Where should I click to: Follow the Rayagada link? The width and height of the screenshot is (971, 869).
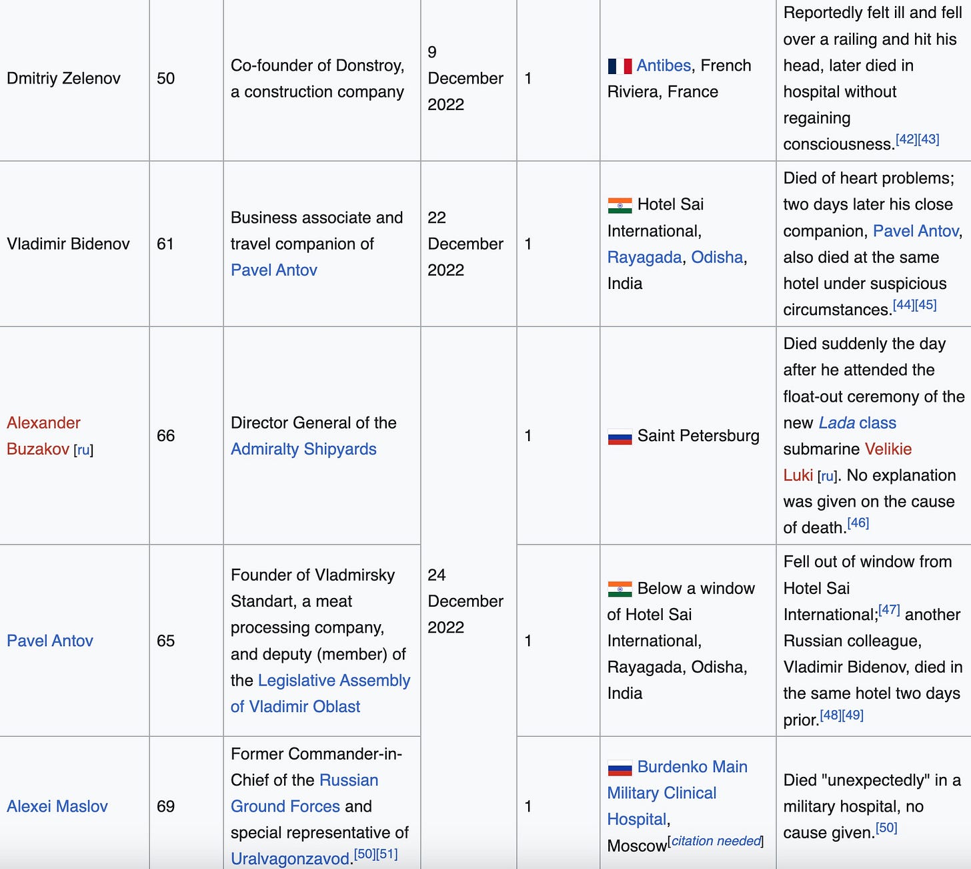(644, 258)
